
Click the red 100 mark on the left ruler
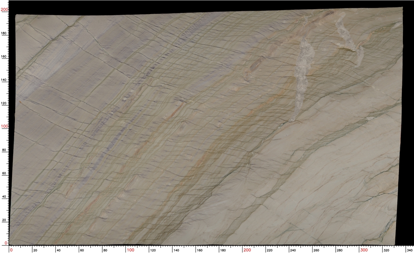point(5,126)
